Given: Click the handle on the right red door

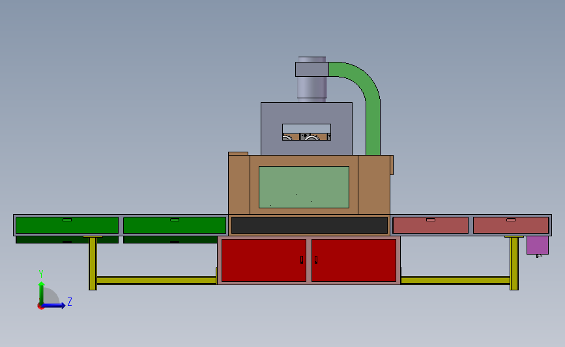Looking at the screenshot, I should (x=316, y=260).
